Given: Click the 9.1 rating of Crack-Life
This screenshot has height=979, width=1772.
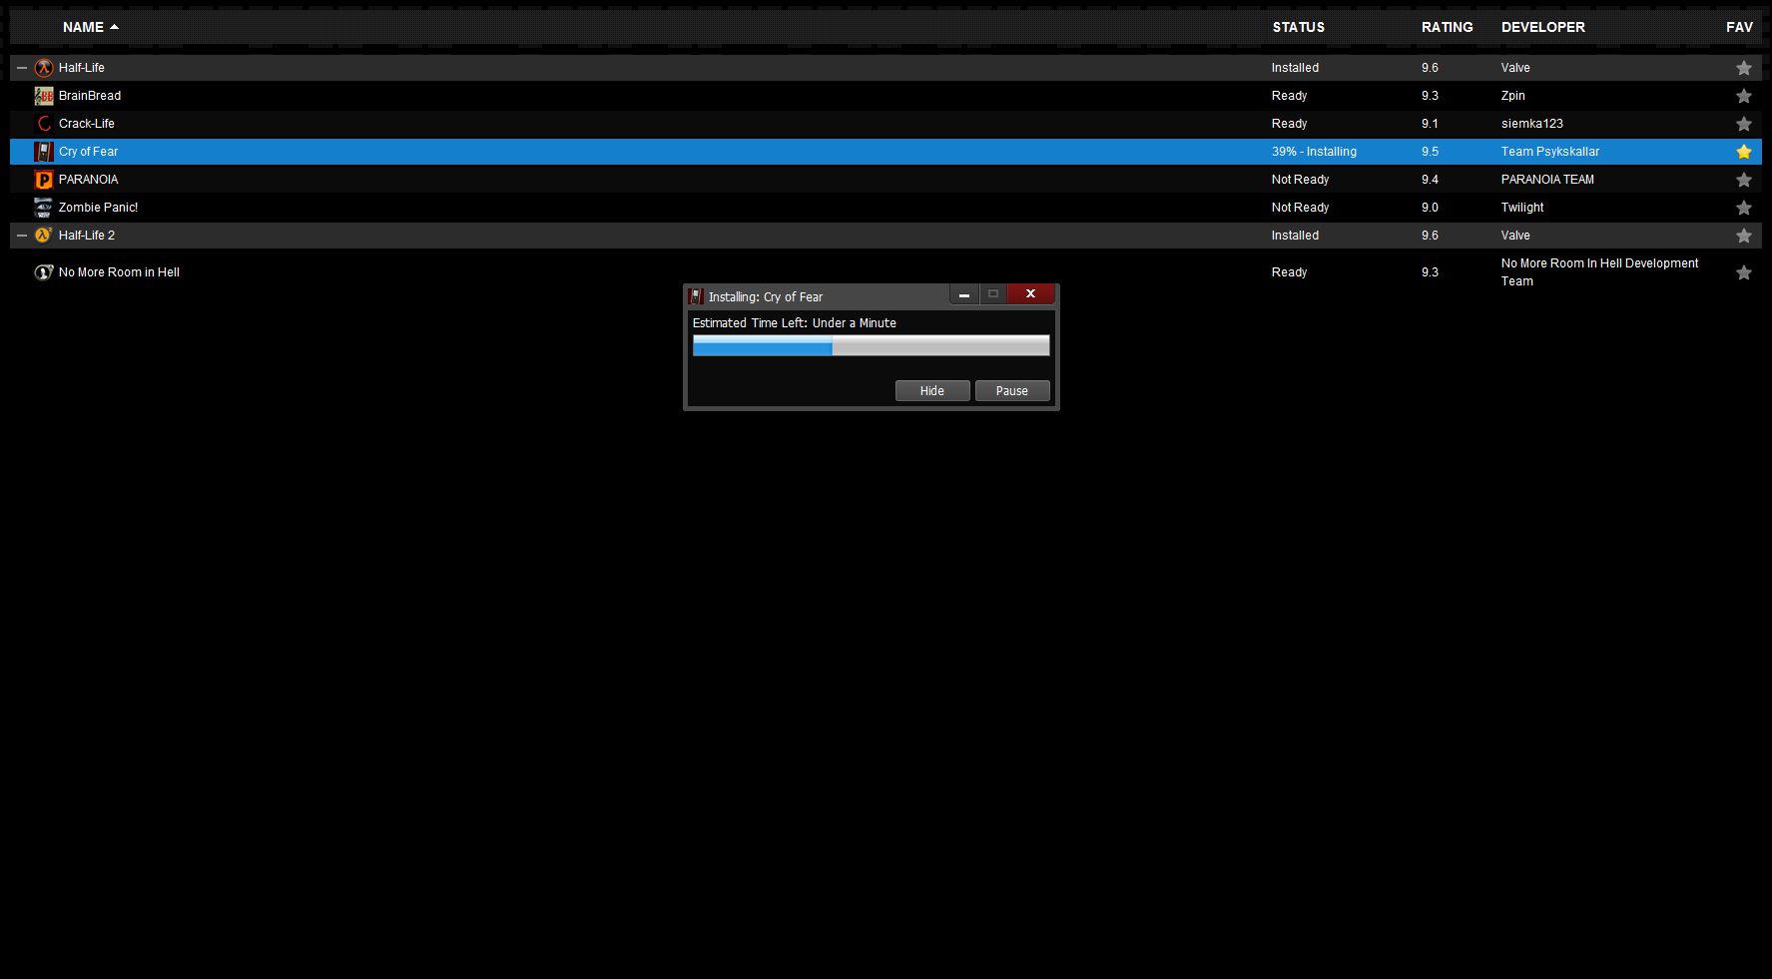Looking at the screenshot, I should click(x=1431, y=124).
